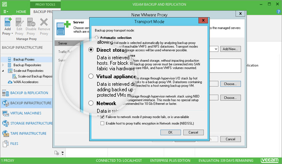Open the application main menu button

coord(5,12)
